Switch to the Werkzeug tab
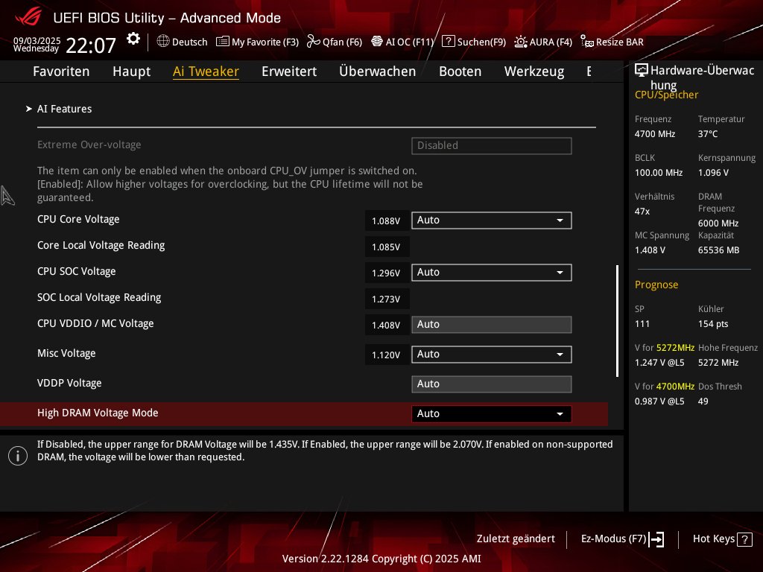763x572 pixels. [534, 71]
